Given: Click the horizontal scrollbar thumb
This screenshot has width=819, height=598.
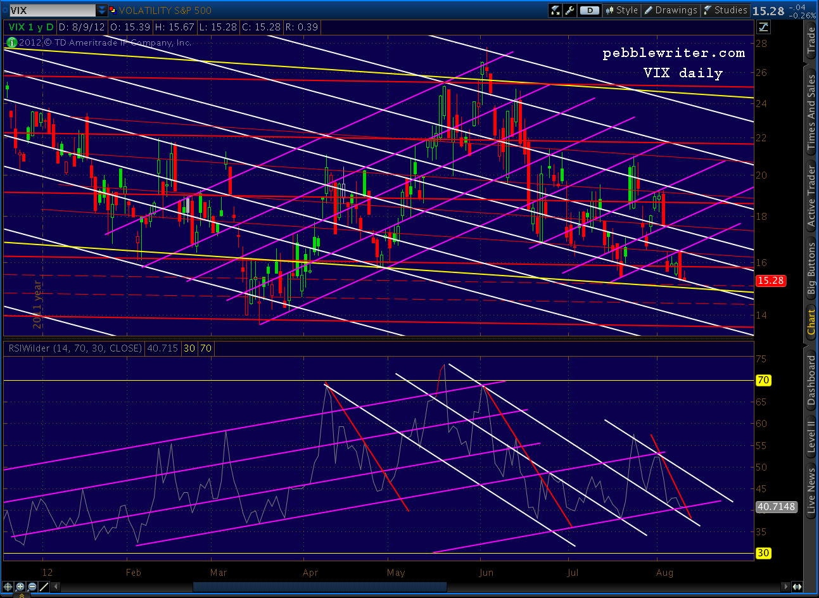Looking at the screenshot, I should [x=320, y=587].
